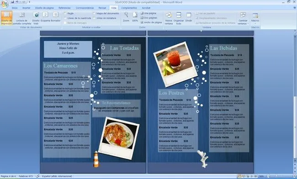Click the Los Postres heading

coord(171,93)
